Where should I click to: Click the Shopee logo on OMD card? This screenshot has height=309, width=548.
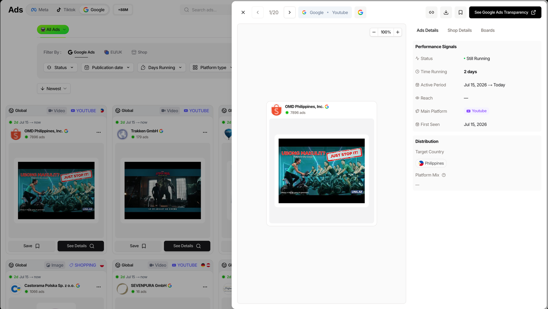coord(16,134)
